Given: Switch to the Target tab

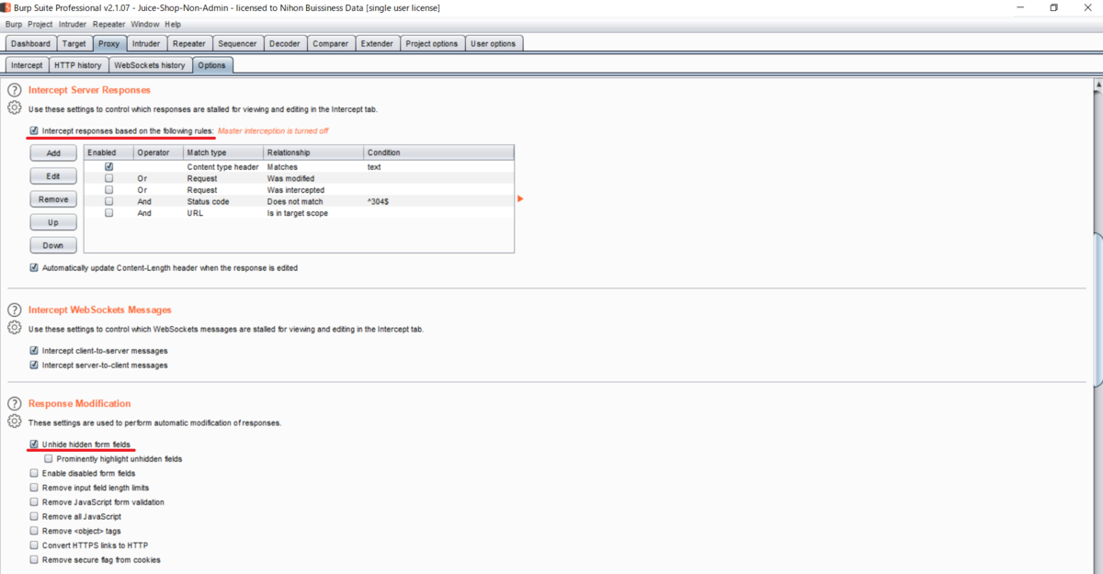Looking at the screenshot, I should (x=74, y=43).
